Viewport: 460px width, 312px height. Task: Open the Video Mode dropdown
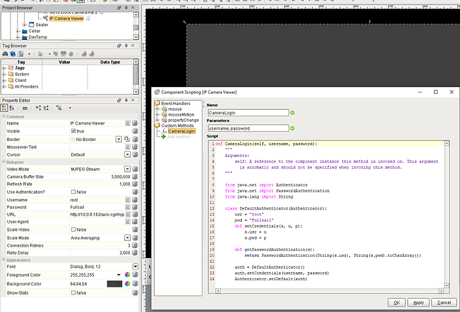click(127, 169)
